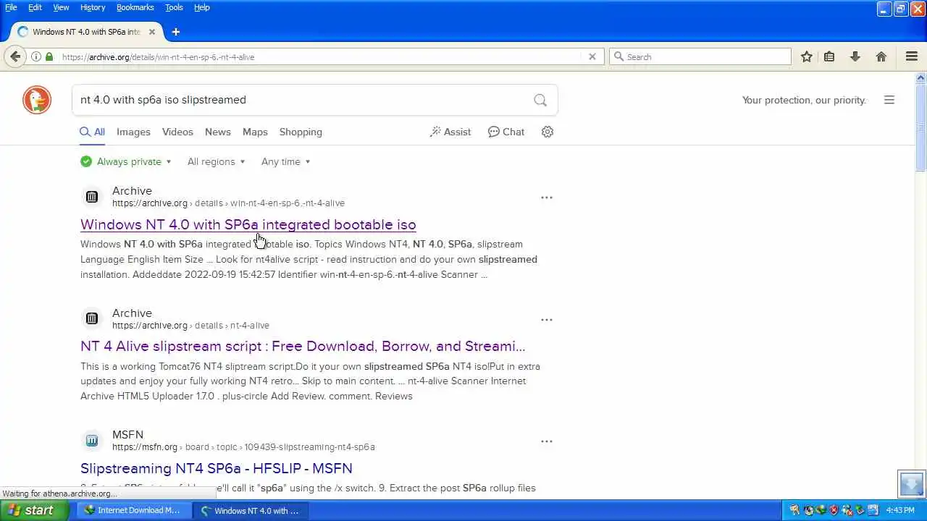
Task: Click download arrow overlay at bottom right
Action: pyautogui.click(x=912, y=483)
